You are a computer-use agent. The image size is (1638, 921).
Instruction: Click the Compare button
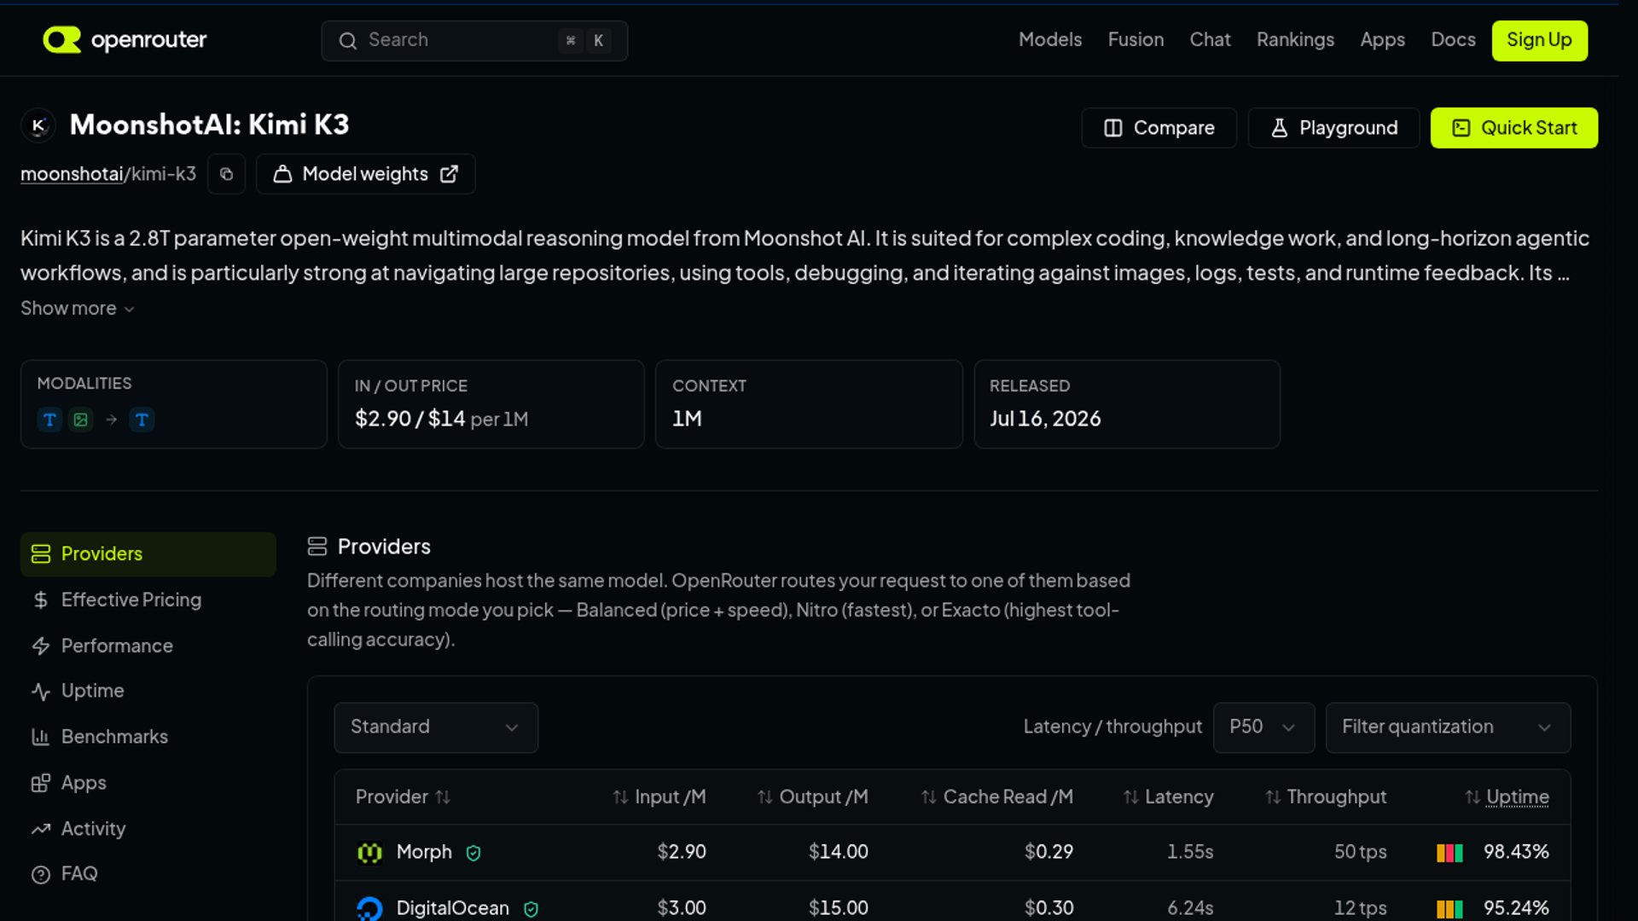click(1159, 128)
